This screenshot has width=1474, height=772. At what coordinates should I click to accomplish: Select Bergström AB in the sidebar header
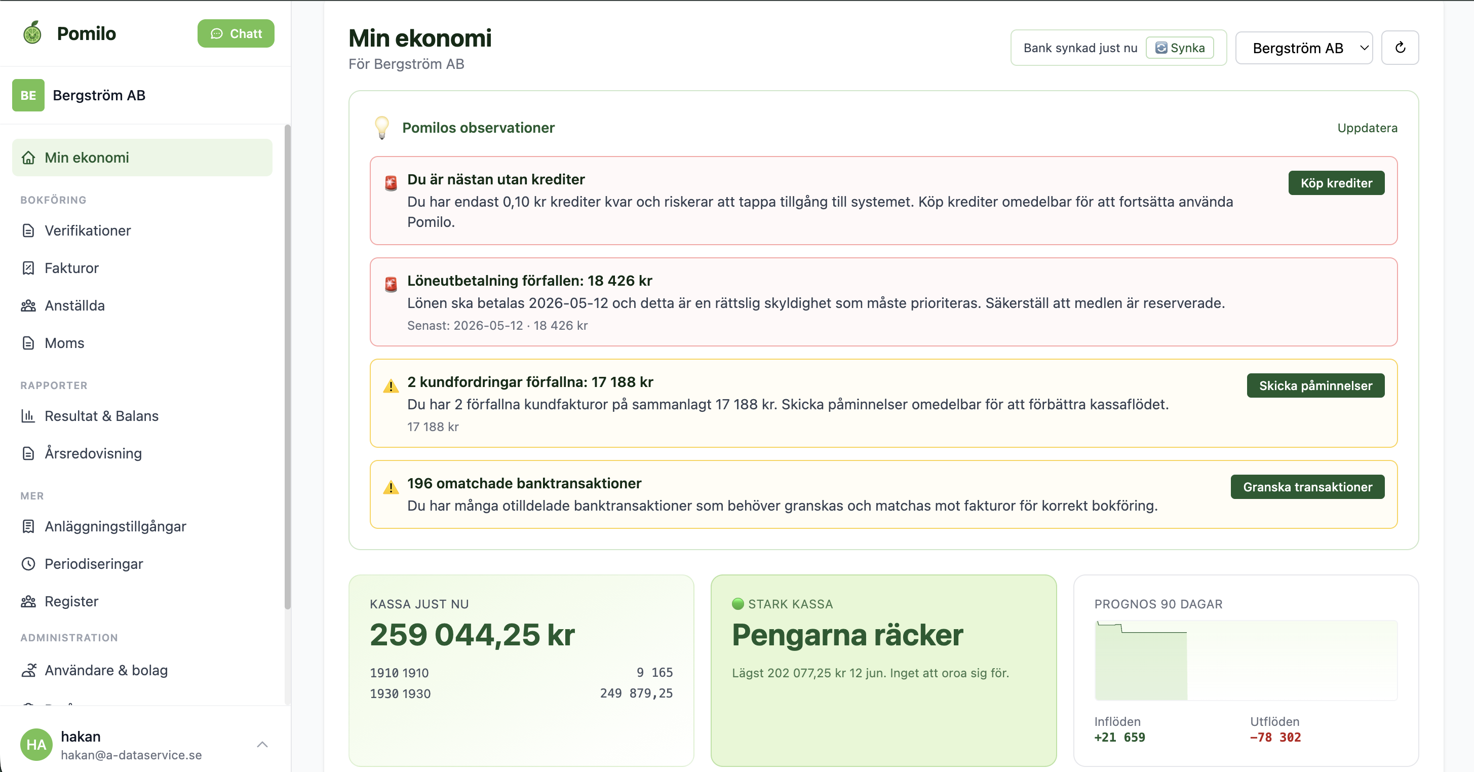point(99,95)
